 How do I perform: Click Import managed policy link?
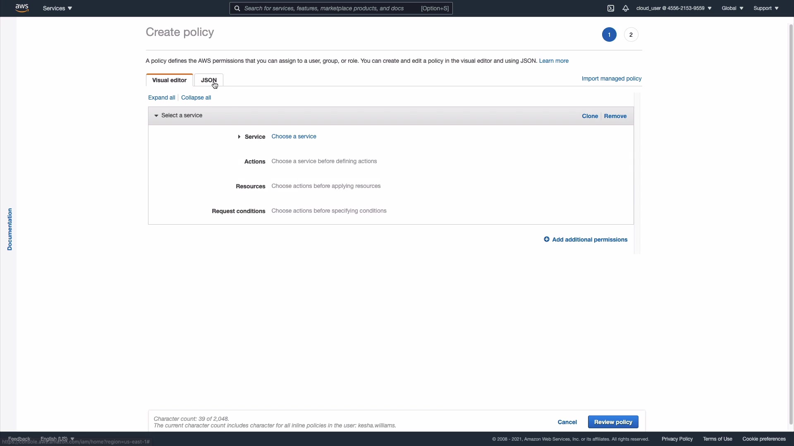tap(611, 78)
